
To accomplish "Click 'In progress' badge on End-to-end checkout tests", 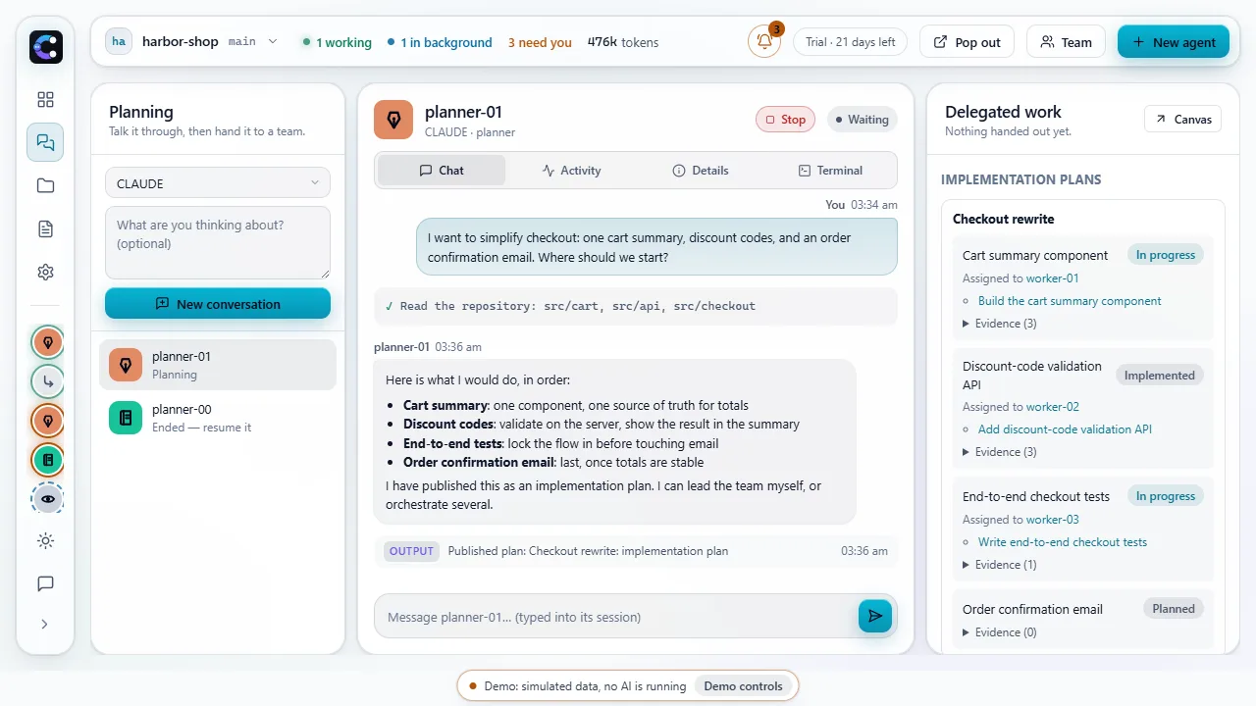I will tap(1166, 496).
